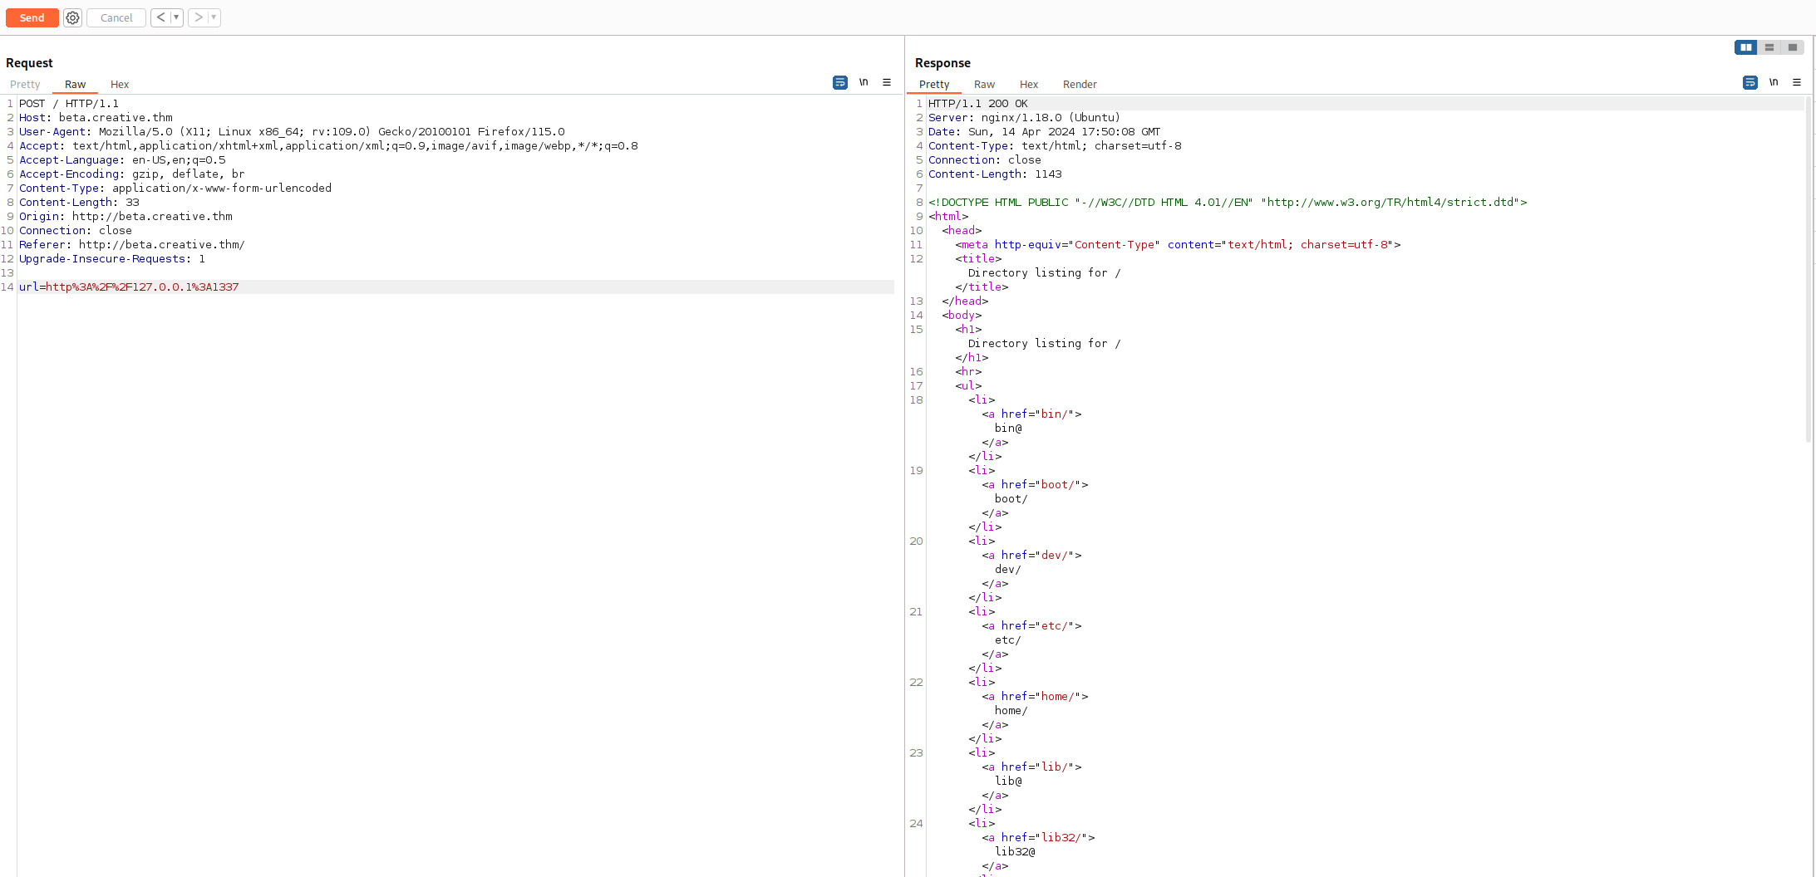Go forward to the next request in history

[198, 17]
